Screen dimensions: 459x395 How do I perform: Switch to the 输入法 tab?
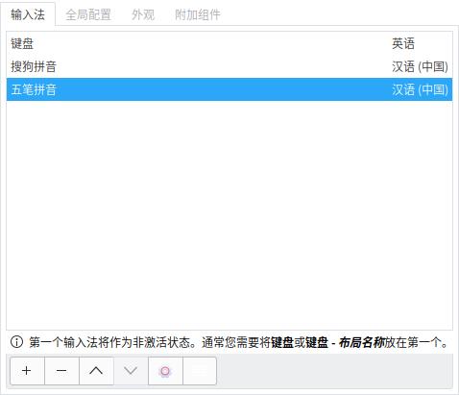pyautogui.click(x=28, y=14)
